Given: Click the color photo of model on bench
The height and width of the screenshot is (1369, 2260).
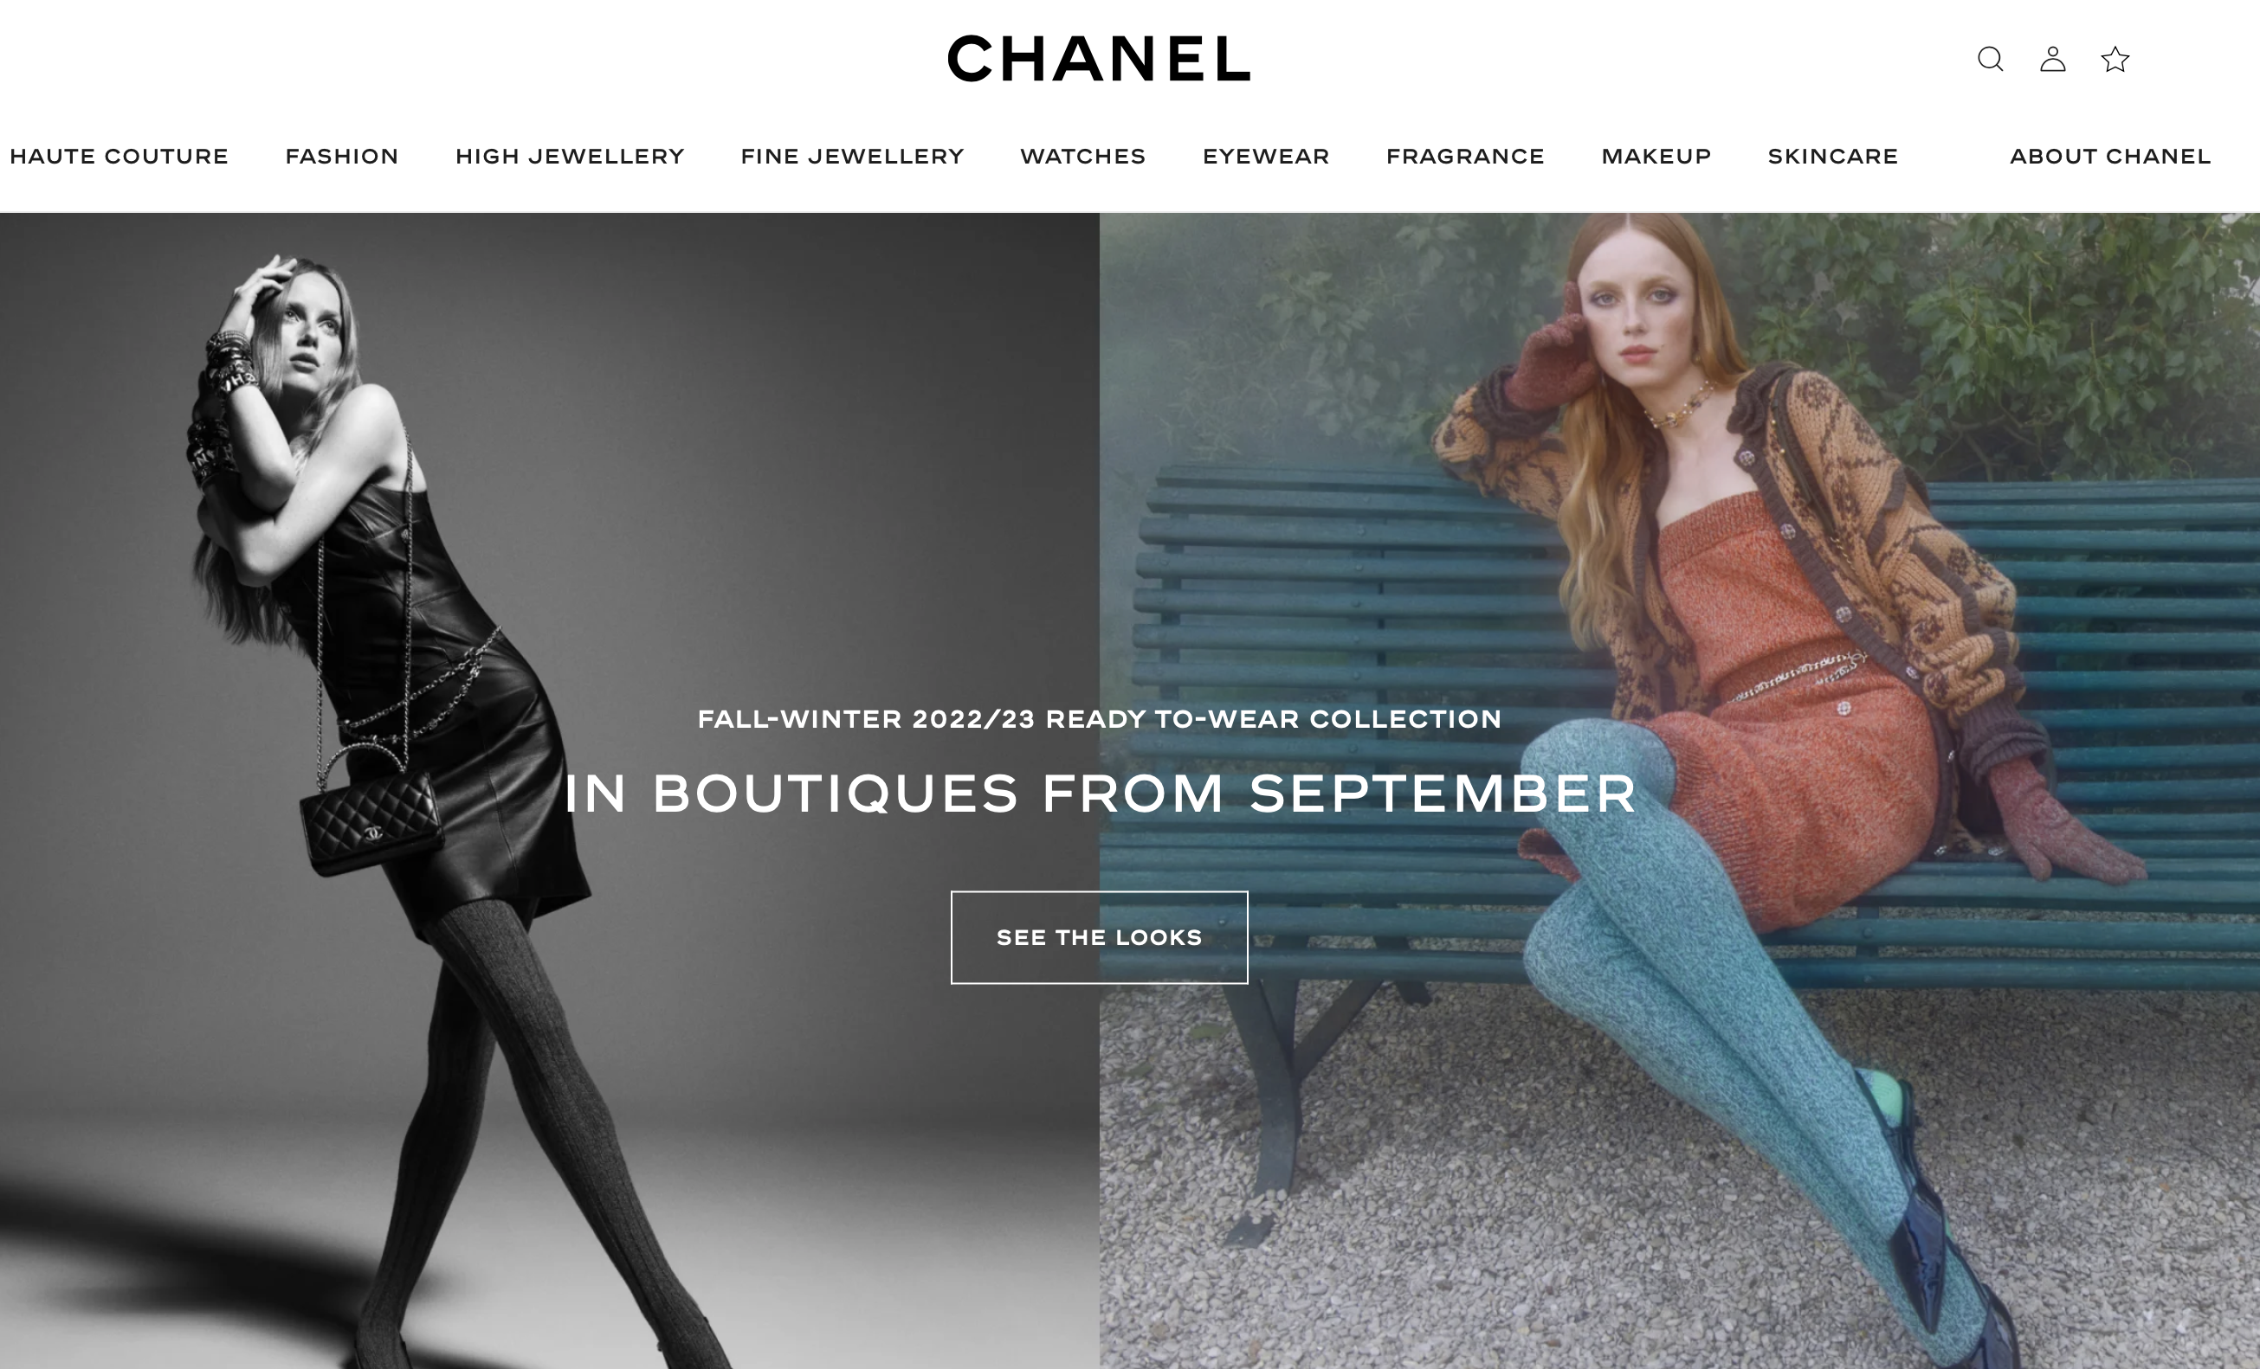Looking at the screenshot, I should coord(1679,791).
